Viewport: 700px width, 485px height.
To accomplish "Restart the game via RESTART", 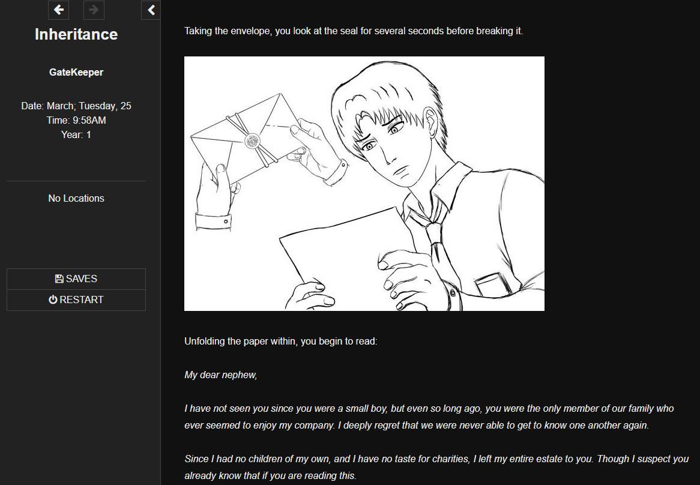I will click(76, 300).
